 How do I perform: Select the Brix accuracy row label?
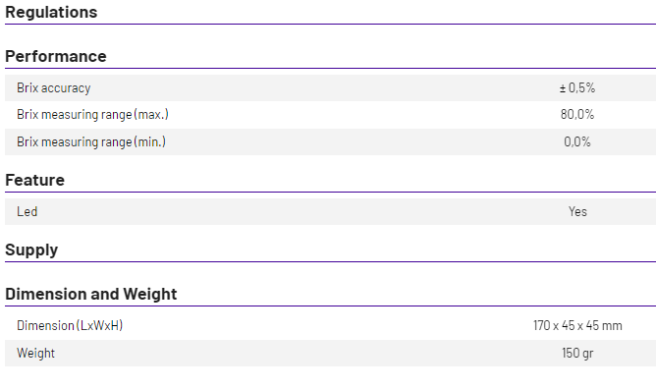[54, 87]
